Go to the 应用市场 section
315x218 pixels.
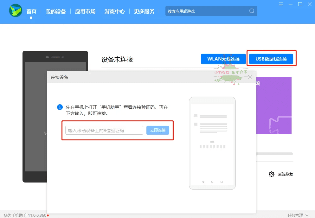pyautogui.click(x=85, y=11)
